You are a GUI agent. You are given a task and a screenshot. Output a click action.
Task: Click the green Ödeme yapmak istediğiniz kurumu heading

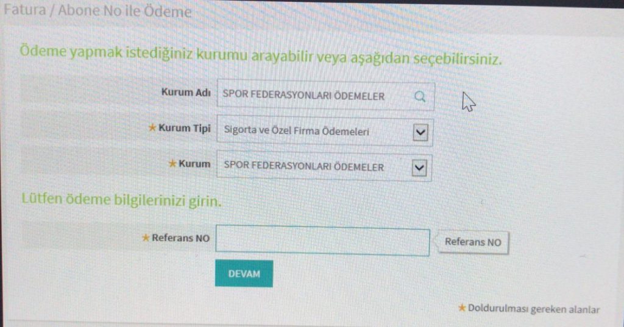pyautogui.click(x=261, y=55)
